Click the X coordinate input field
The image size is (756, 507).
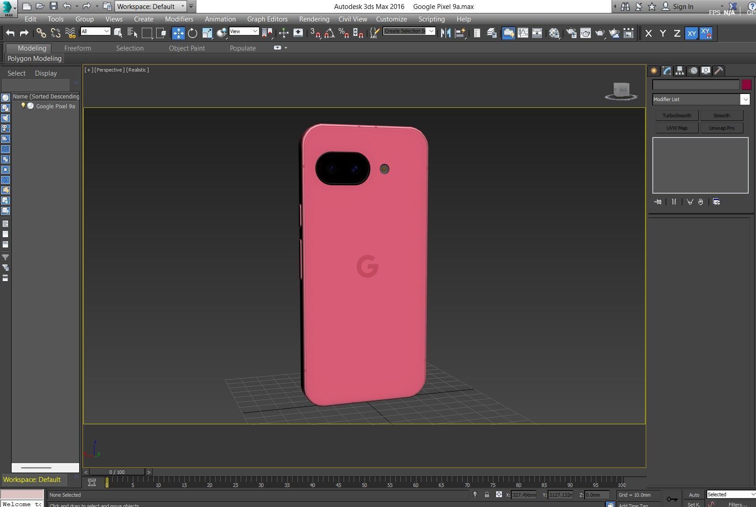pos(524,494)
